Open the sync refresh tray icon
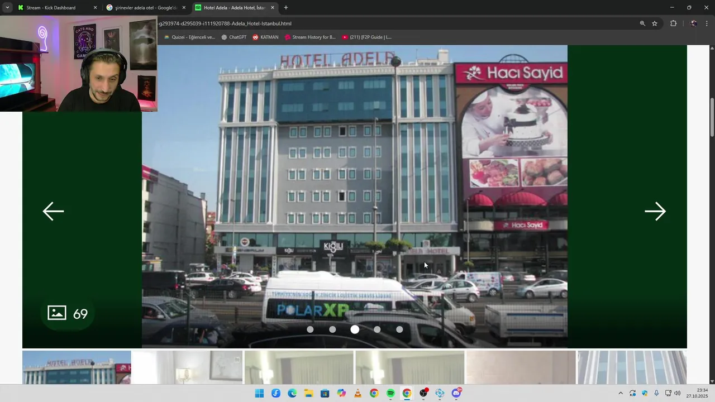 (633, 393)
